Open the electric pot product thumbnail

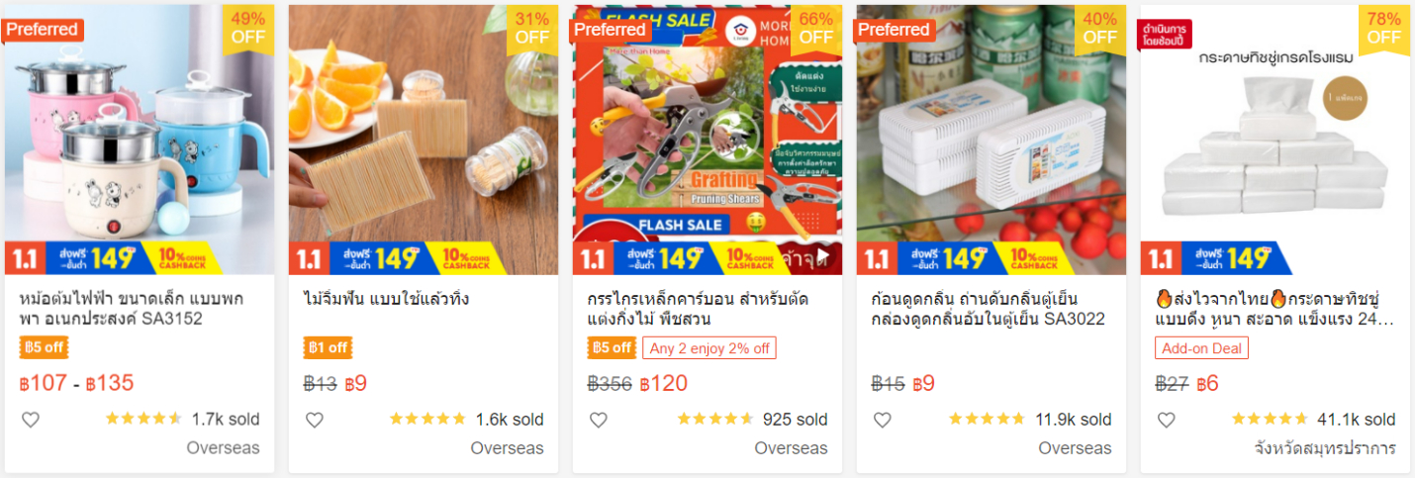point(140,140)
